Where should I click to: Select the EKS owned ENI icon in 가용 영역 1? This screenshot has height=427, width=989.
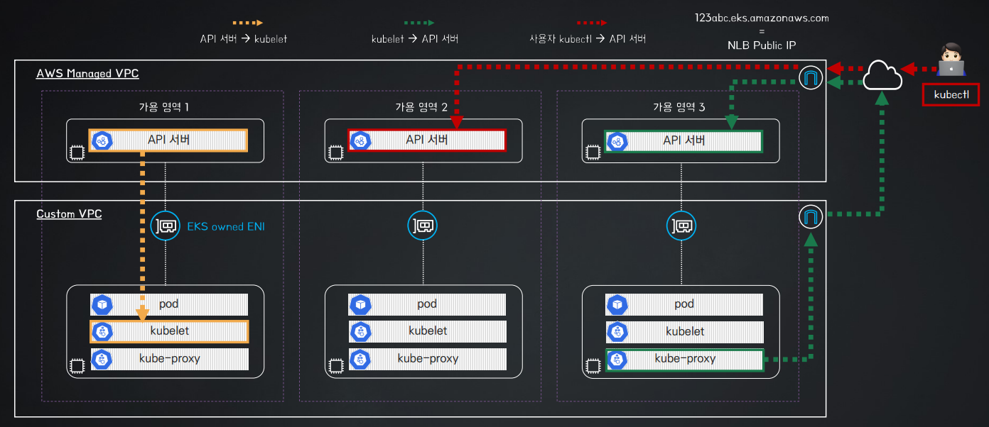[165, 226]
